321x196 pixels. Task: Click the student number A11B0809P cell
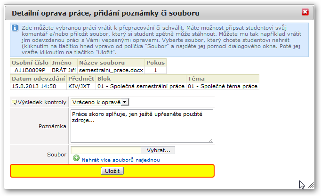point(30,70)
